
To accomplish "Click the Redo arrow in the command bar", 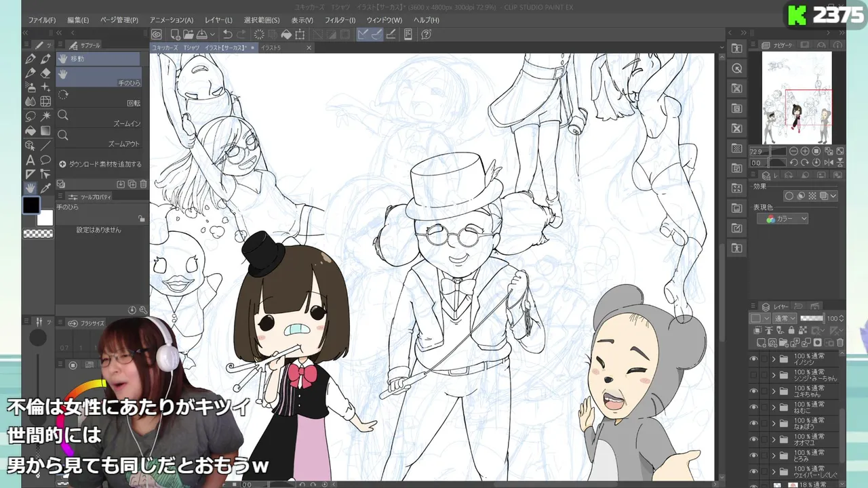I will tap(241, 35).
